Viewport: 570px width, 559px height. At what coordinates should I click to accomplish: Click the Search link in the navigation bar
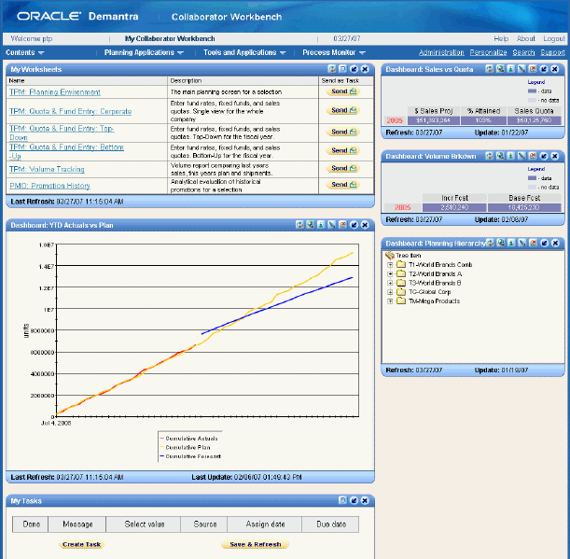(x=523, y=52)
